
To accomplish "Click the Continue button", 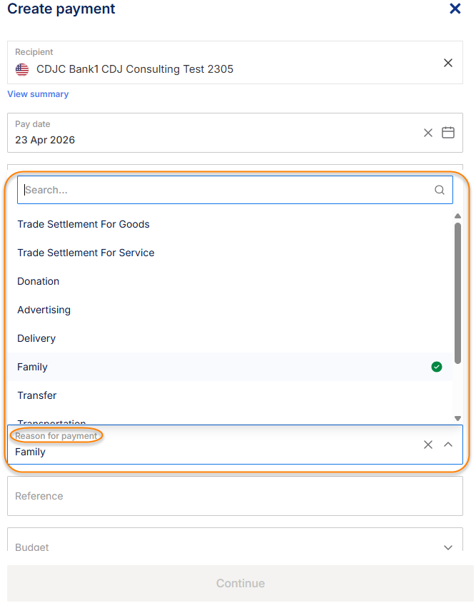I will [240, 583].
